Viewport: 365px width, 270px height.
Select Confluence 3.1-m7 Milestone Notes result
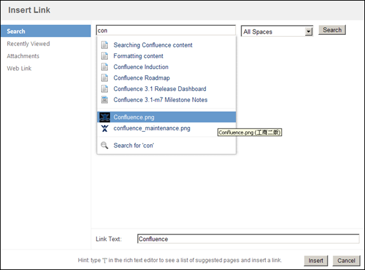[x=166, y=99]
